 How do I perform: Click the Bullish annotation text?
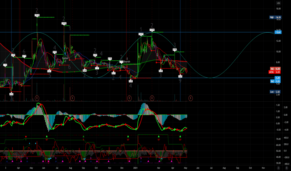pos(65,58)
